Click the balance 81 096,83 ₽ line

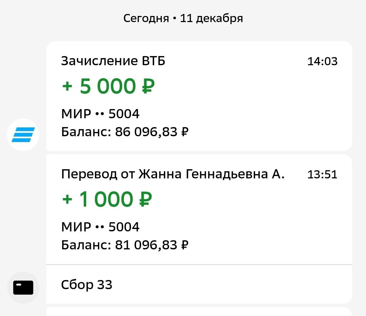(124, 245)
